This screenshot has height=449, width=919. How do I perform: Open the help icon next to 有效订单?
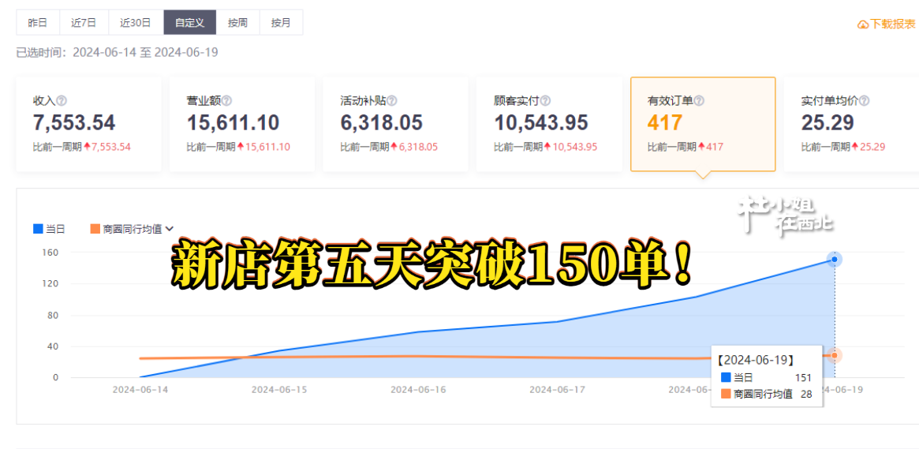coord(699,101)
